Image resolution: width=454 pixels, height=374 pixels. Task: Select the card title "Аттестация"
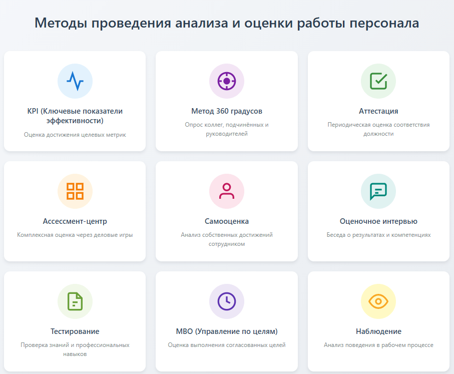tap(378, 111)
